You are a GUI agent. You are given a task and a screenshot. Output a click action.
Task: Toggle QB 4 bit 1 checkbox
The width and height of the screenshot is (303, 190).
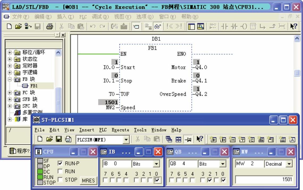pos(217,180)
